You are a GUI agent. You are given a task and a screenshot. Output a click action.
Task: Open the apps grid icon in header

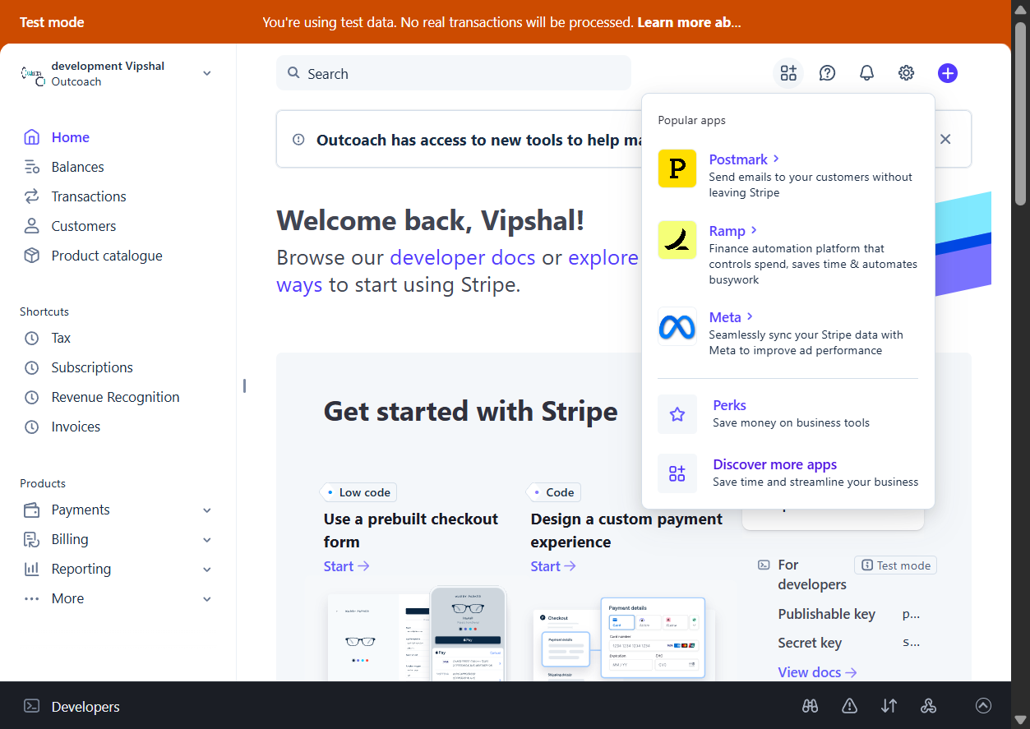click(x=788, y=73)
